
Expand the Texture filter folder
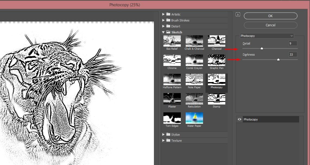click(163, 141)
